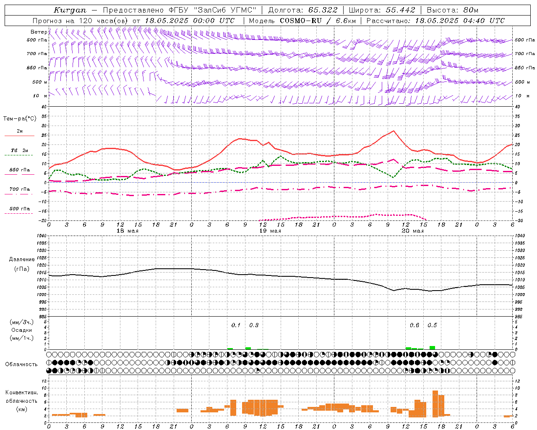This screenshot has height=430, width=537.
Task: Click the 0.1 precipitation amount
Action: pos(236,325)
